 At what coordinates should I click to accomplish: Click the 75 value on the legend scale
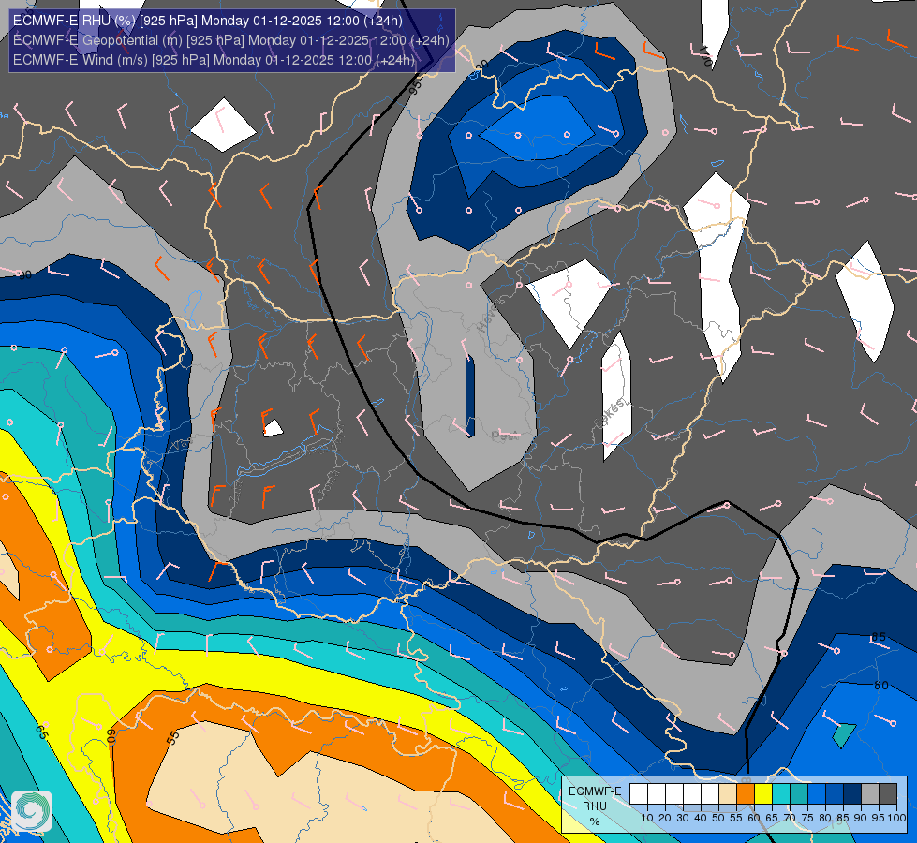[807, 818]
